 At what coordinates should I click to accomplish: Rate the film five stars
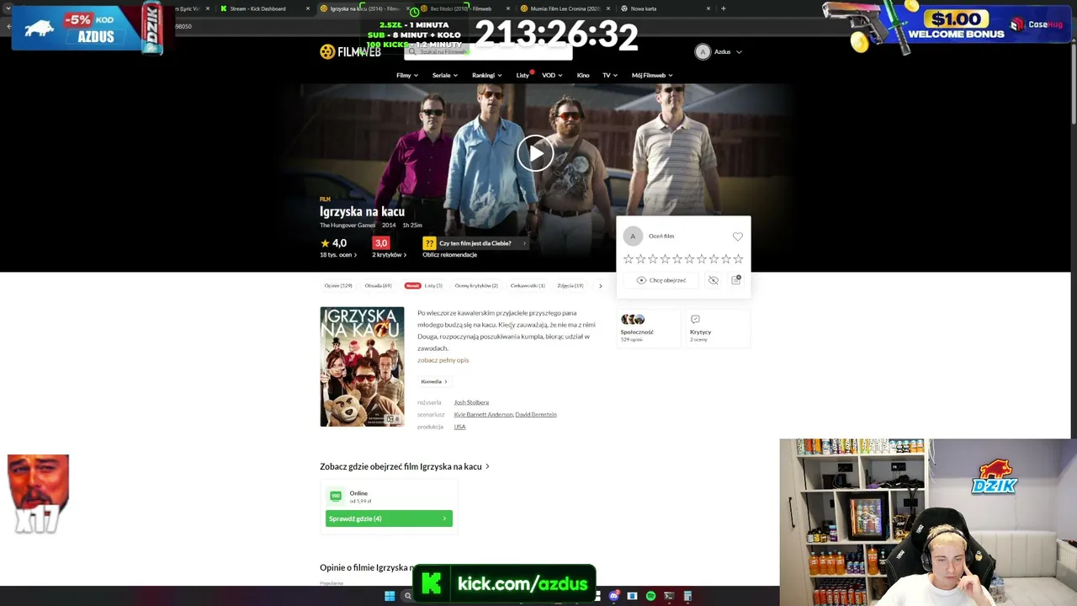[x=677, y=259]
